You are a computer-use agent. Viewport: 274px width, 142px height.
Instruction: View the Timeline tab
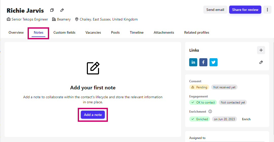(x=137, y=32)
